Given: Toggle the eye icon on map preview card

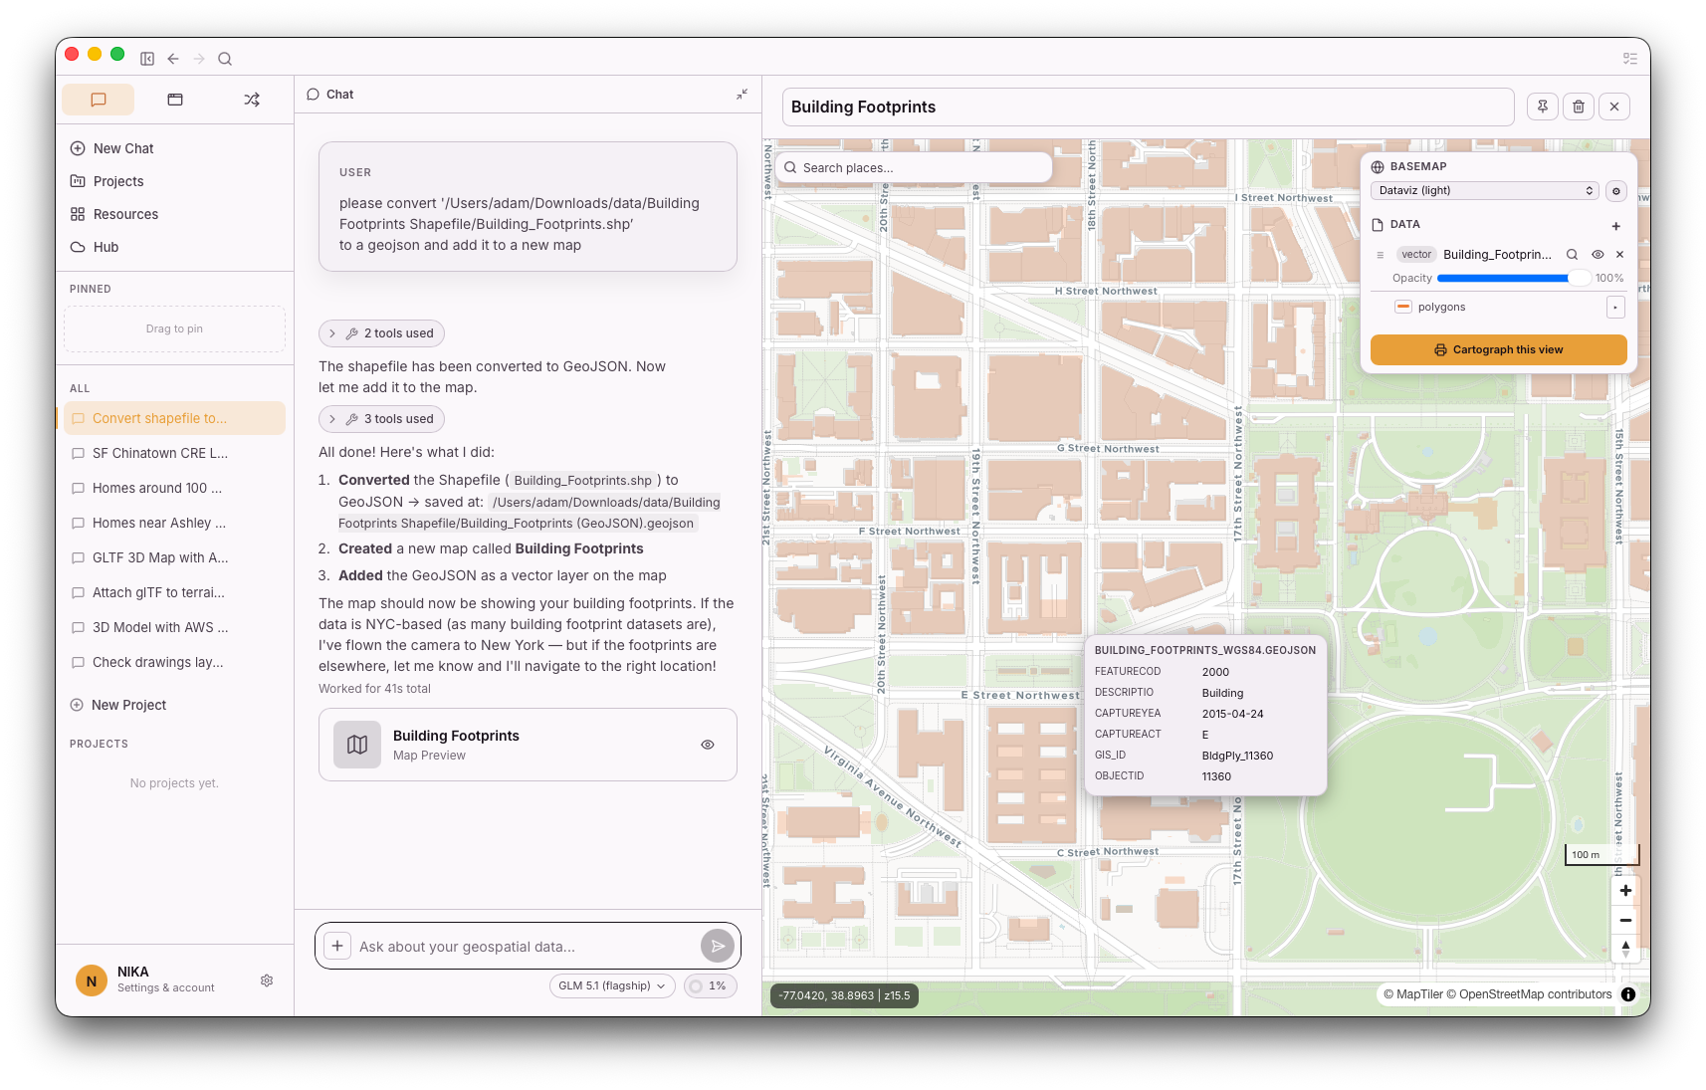Looking at the screenshot, I should pyautogui.click(x=708, y=745).
